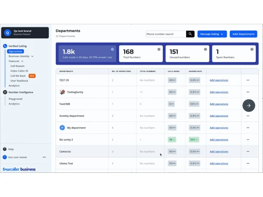Open Call Reason feature
Image resolution: width=263 pixels, height=197 pixels.
[x=17, y=66]
